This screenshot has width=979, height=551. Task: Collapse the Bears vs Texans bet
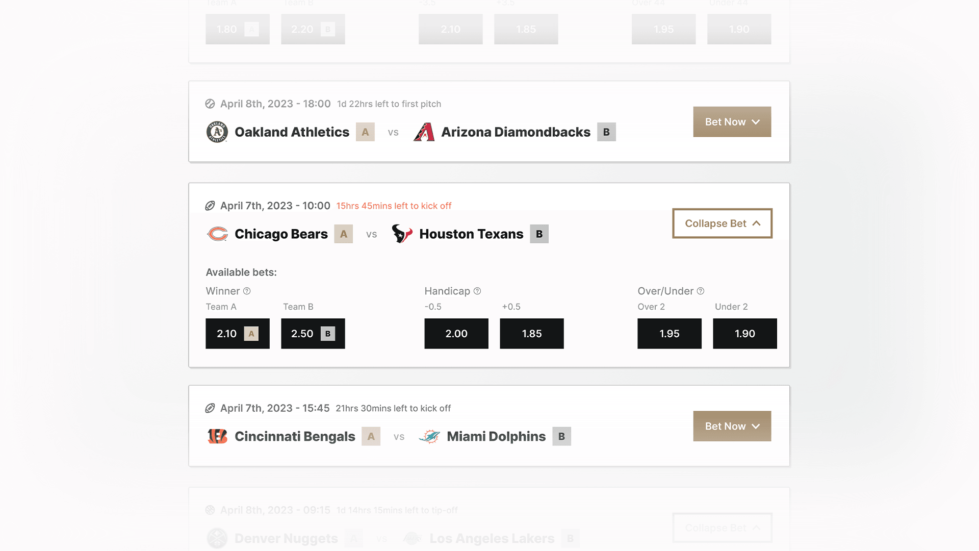coord(722,223)
